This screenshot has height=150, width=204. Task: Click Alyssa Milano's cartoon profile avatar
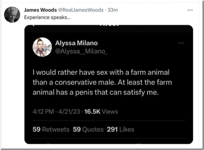pyautogui.click(x=42, y=47)
